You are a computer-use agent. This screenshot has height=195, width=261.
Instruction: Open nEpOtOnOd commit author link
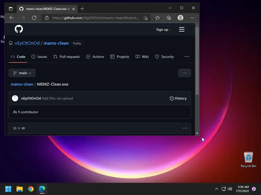coord(31,98)
